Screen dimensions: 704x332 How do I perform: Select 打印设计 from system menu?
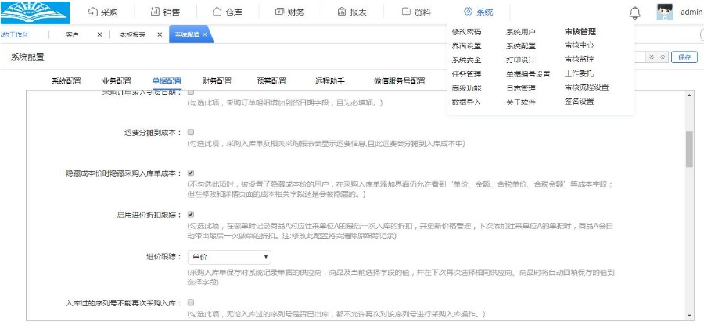520,60
